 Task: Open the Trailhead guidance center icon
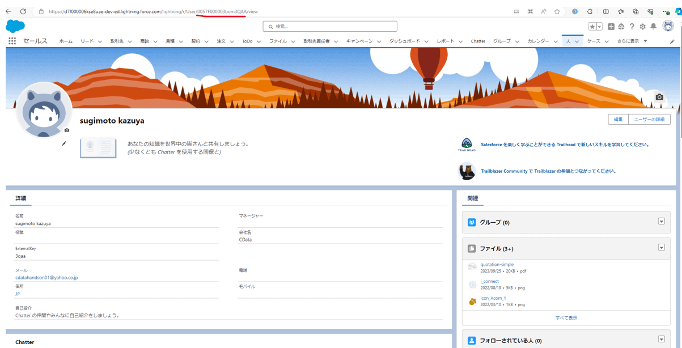tap(621, 27)
